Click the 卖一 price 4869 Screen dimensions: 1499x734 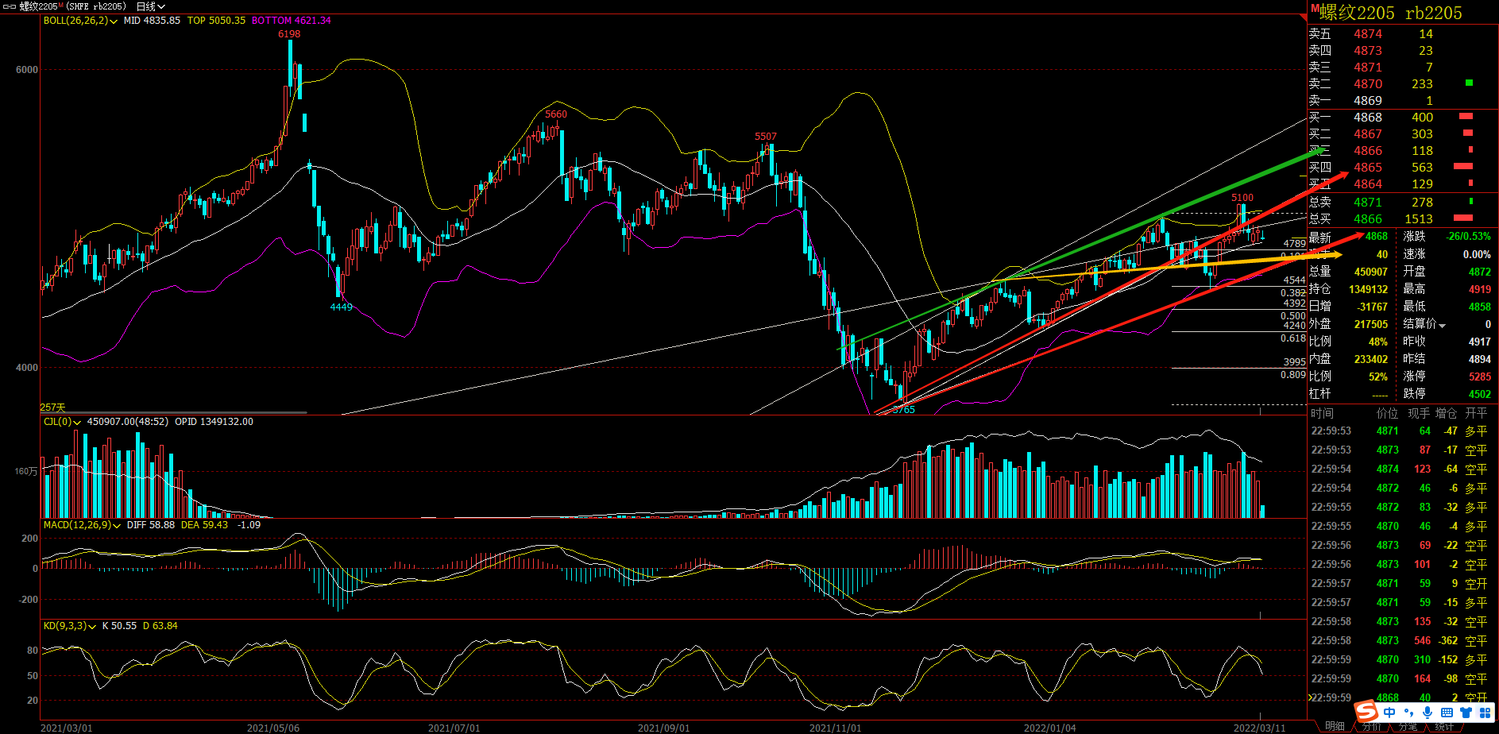1367,101
